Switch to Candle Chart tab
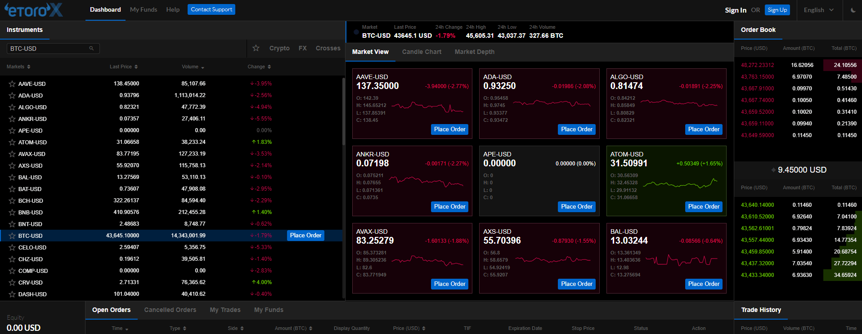This screenshot has height=334, width=862. (422, 52)
